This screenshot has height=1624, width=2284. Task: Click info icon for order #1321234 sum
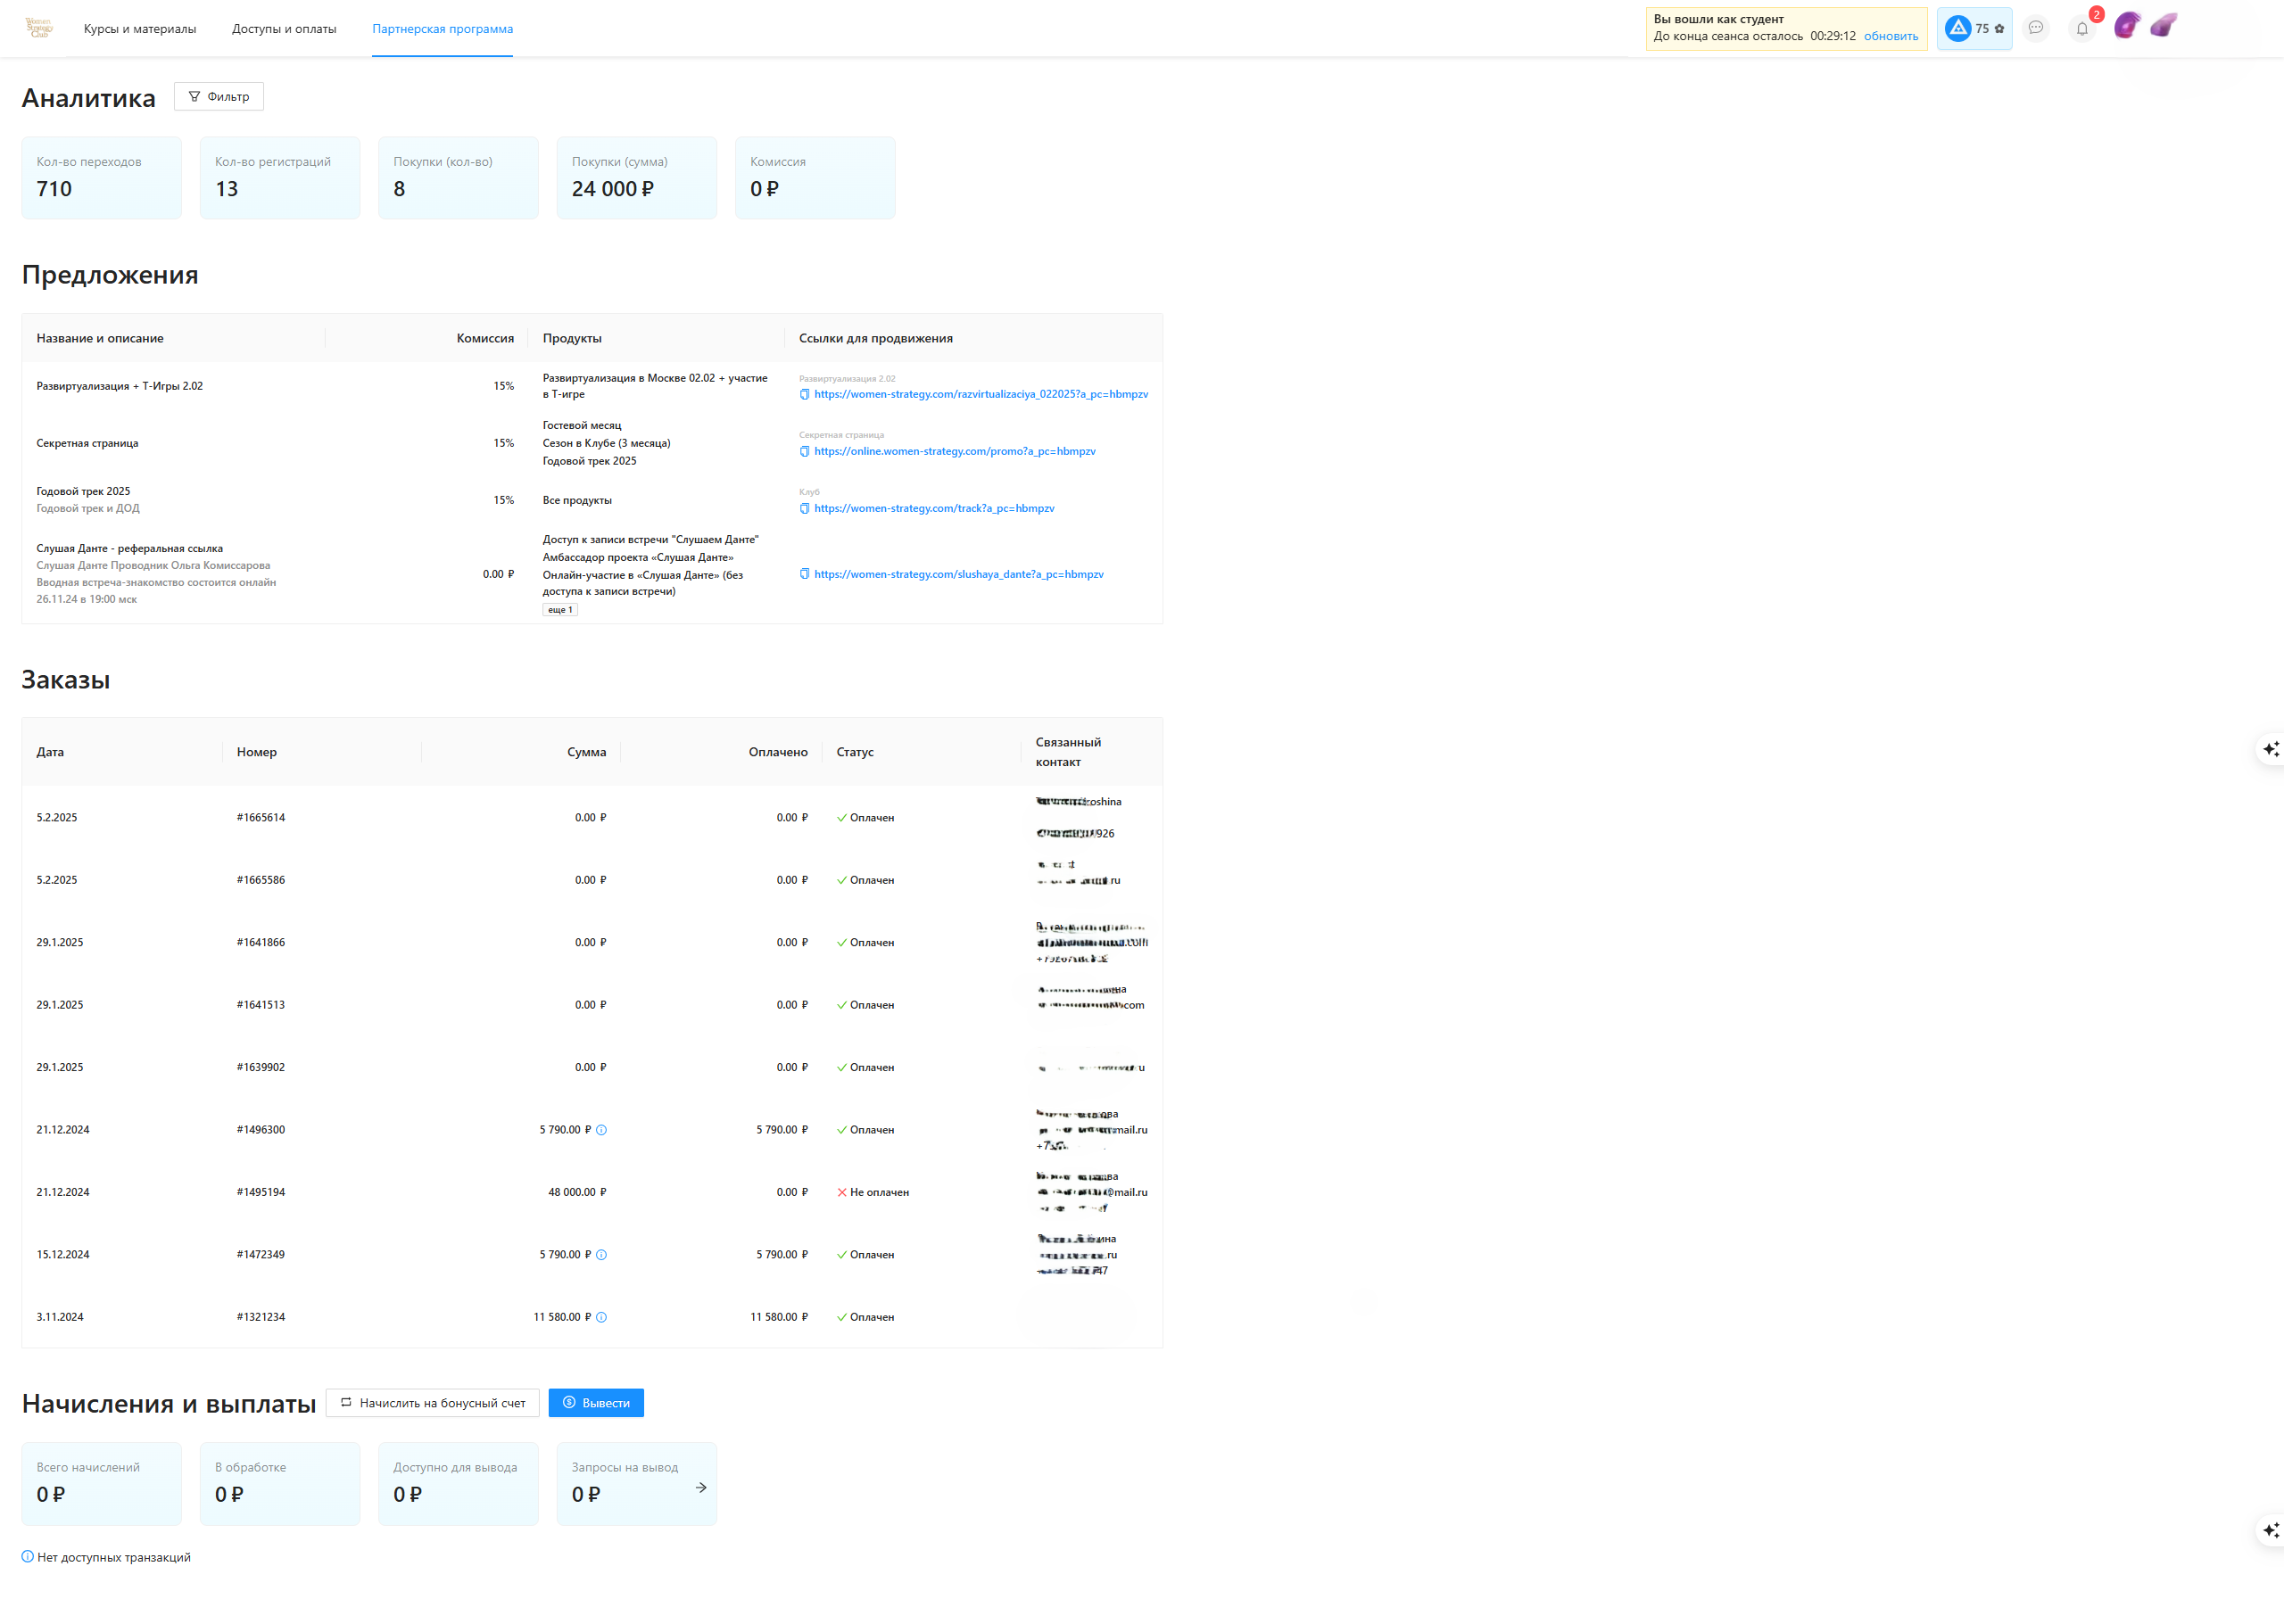pyautogui.click(x=601, y=1317)
